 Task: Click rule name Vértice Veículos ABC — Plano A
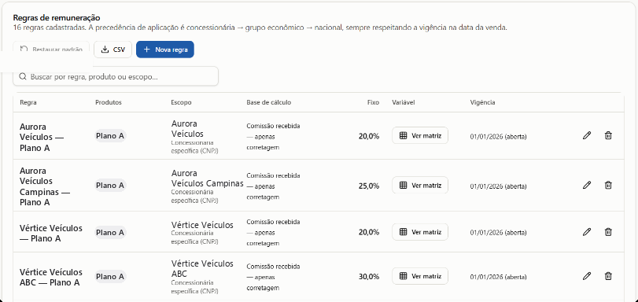pos(51,277)
